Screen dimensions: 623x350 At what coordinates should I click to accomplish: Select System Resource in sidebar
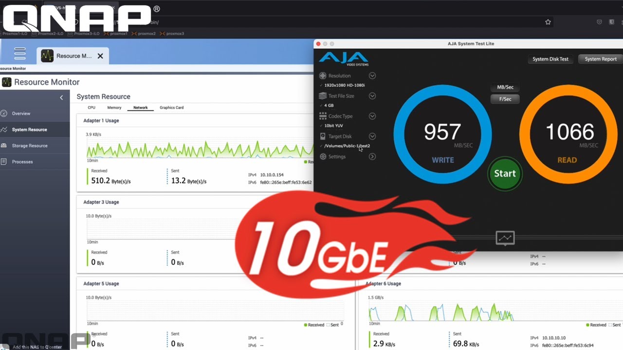(35, 129)
